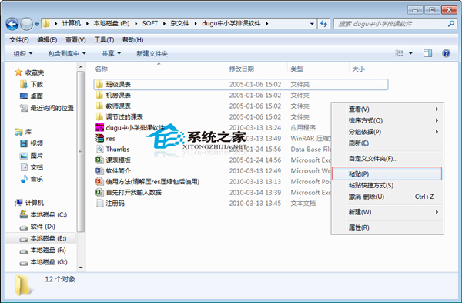The width and height of the screenshot is (462, 303).
Task: Open the 音乐 library
Action: pos(32,179)
